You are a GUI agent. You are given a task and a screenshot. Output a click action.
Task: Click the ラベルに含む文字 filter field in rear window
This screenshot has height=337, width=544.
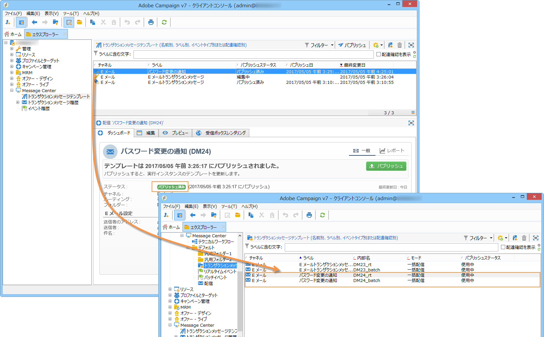[x=254, y=54]
